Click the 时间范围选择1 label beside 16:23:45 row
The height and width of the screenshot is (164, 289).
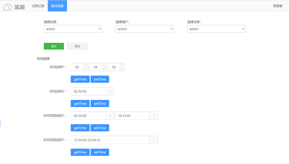click(54, 116)
